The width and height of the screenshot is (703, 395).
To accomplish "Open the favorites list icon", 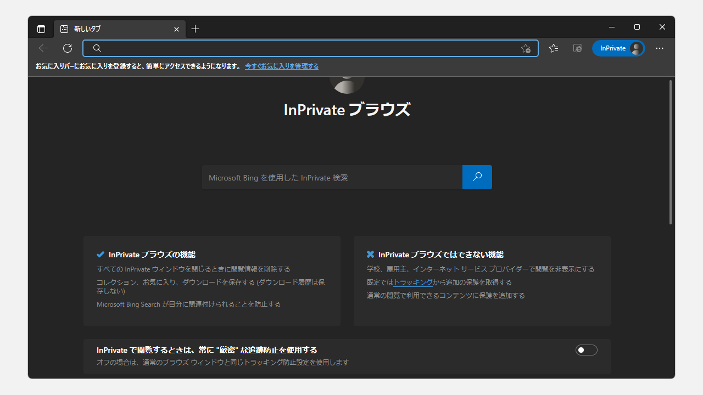I will [553, 48].
